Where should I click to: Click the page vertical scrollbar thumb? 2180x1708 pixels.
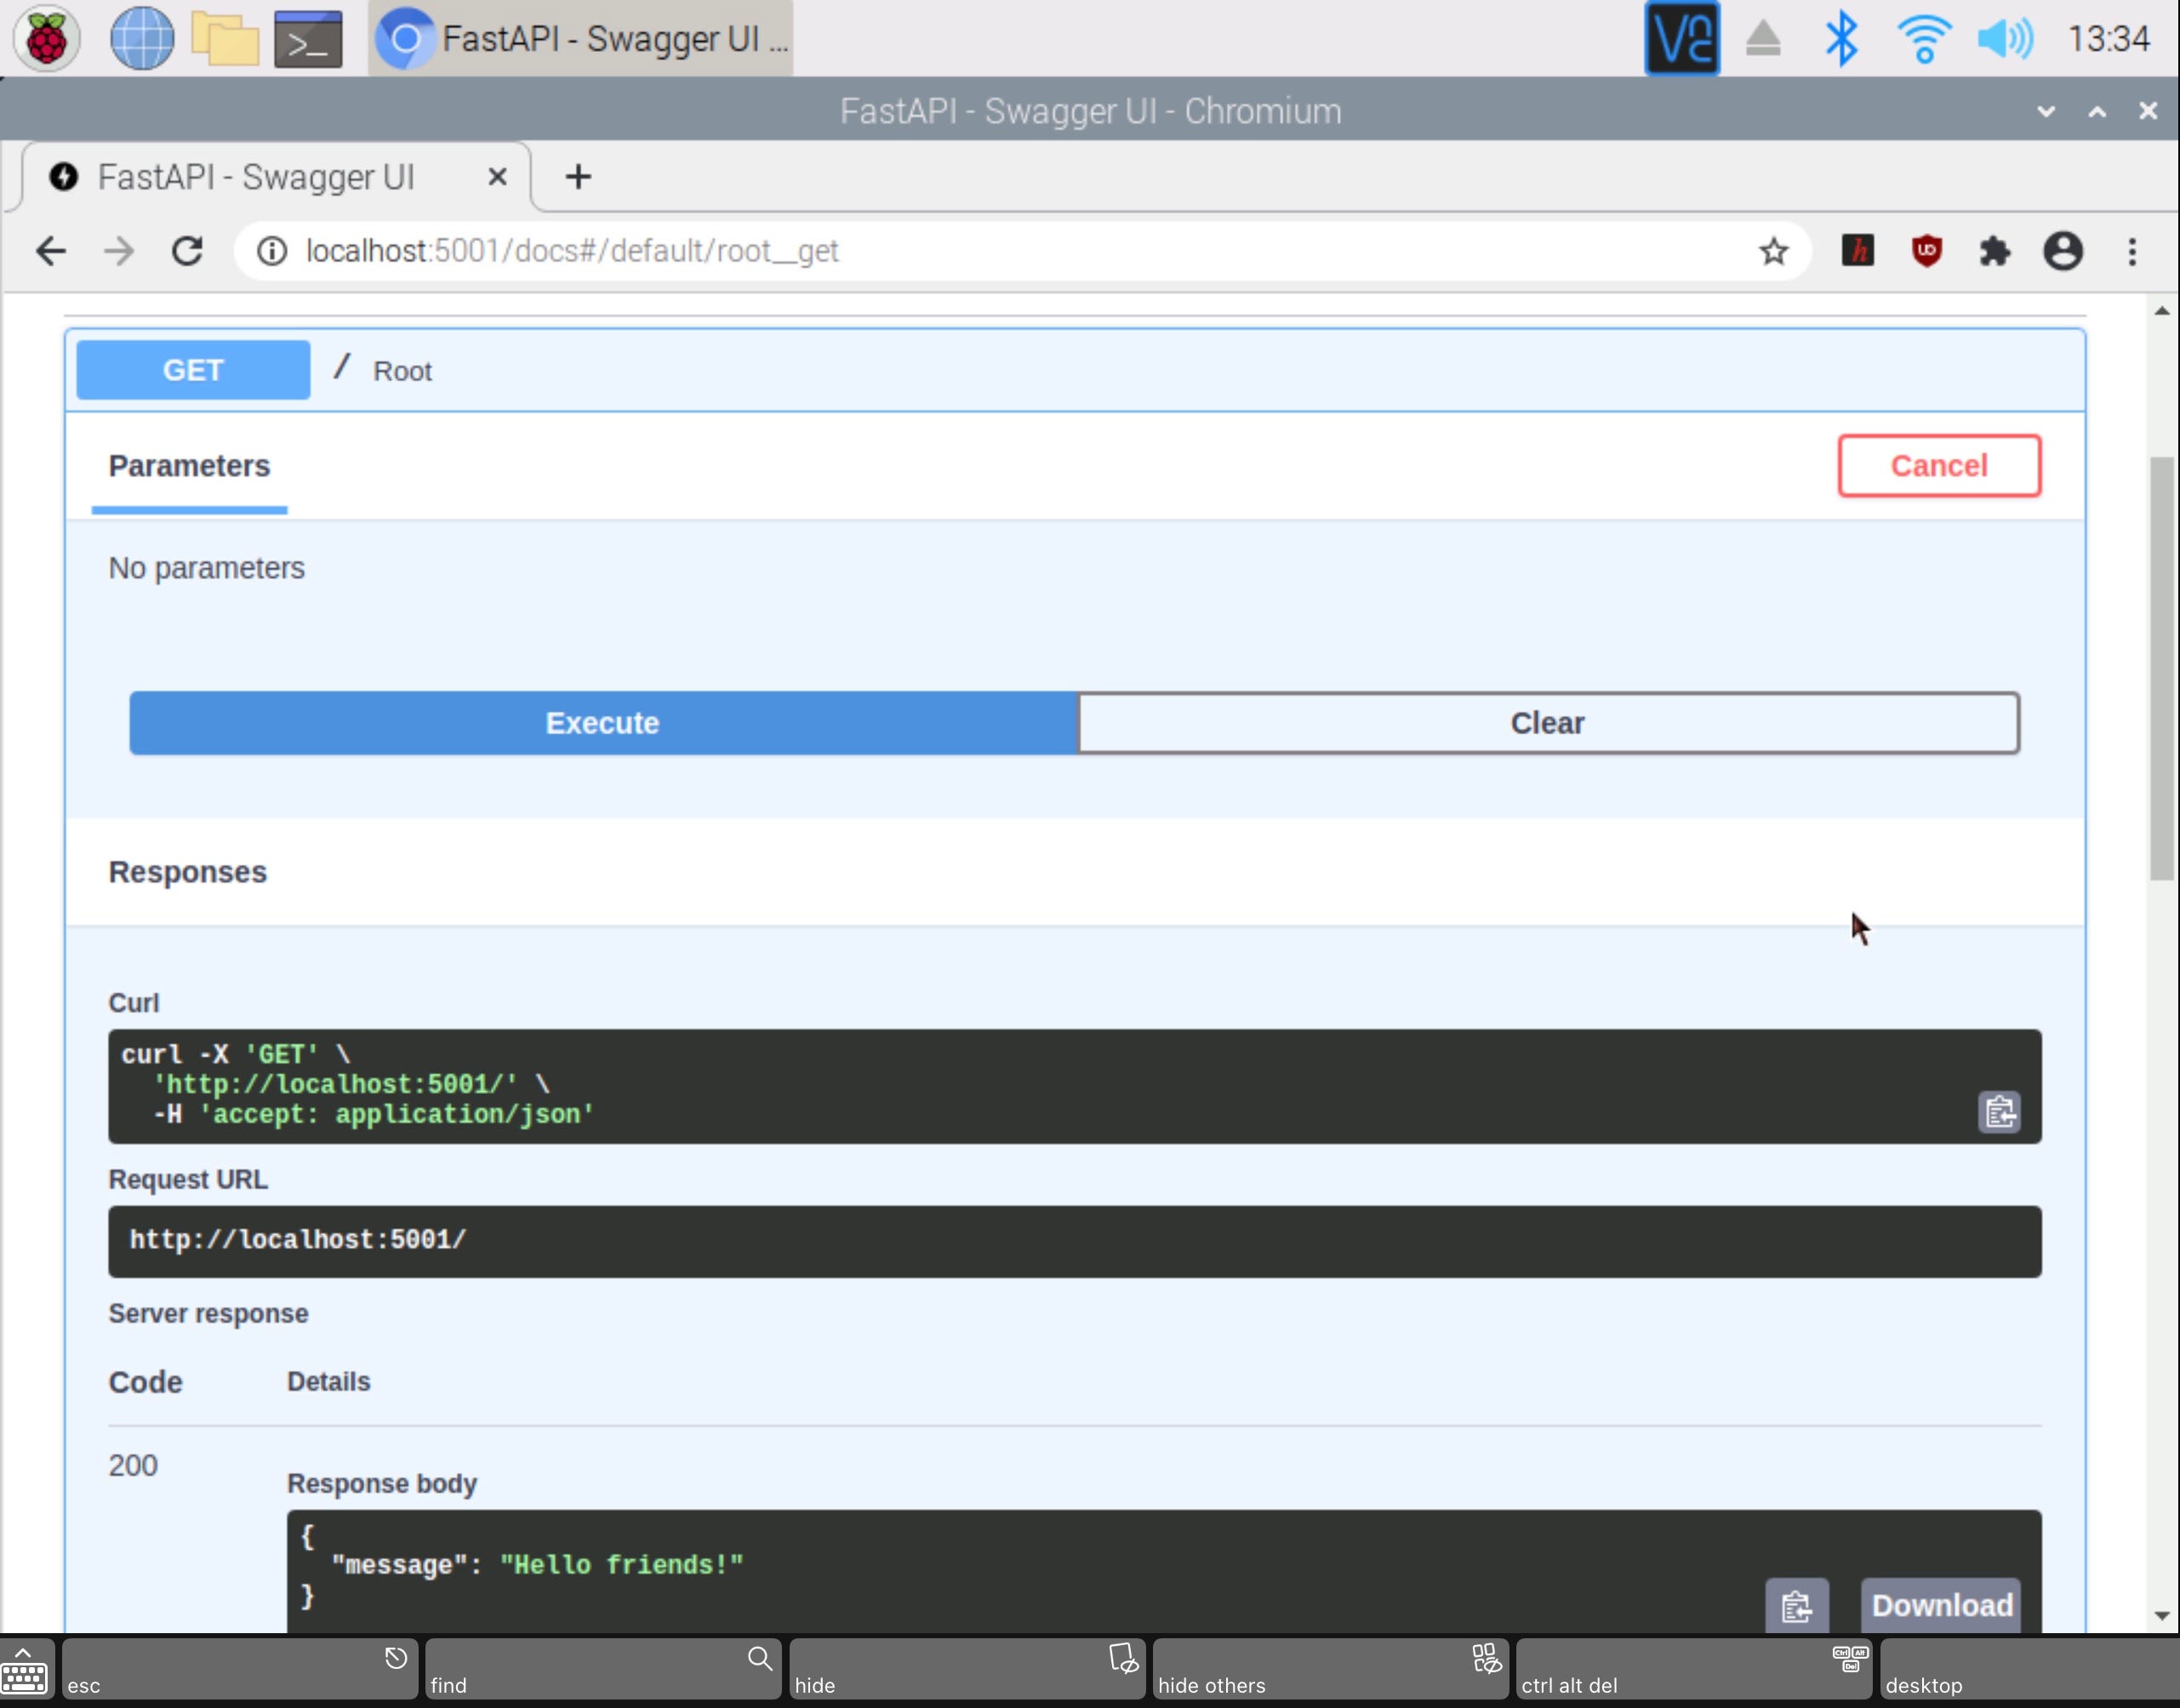[2161, 668]
